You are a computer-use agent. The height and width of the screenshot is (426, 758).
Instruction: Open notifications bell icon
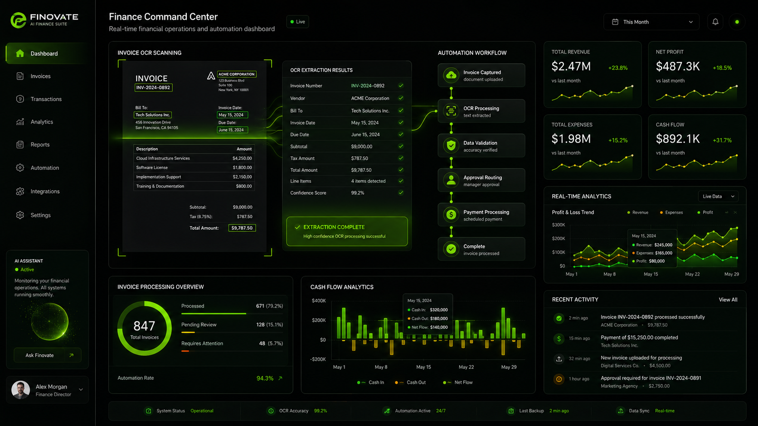pyautogui.click(x=715, y=22)
